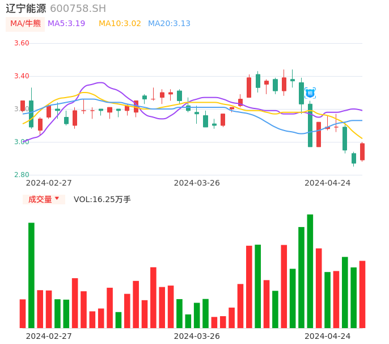Click the 3.60 price axis label
The image size is (389, 344).
pyautogui.click(x=22, y=43)
